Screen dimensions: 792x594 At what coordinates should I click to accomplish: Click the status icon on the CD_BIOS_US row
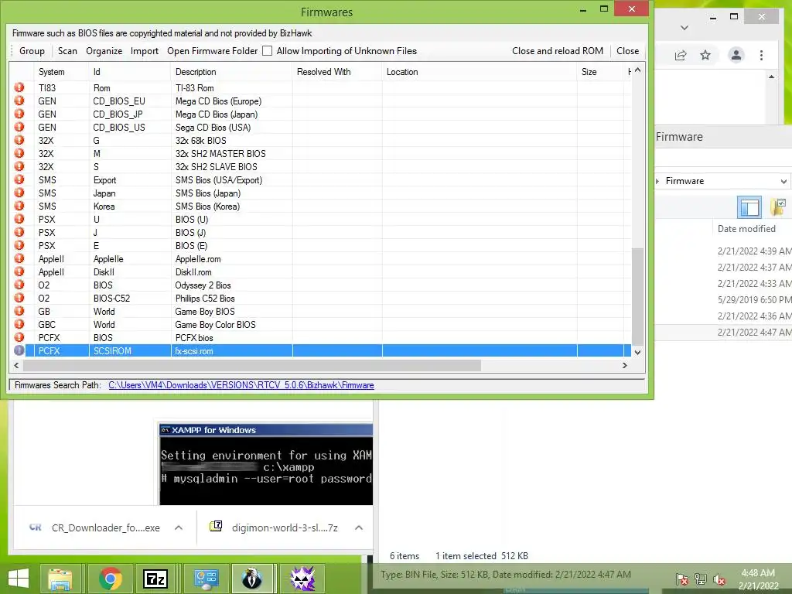[19, 127]
